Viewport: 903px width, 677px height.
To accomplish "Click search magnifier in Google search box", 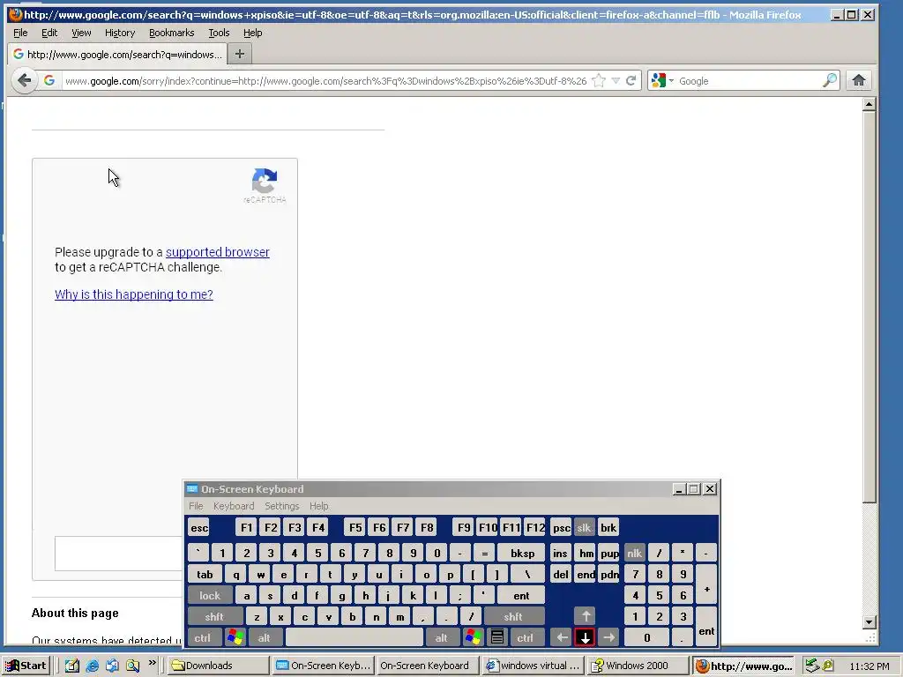I will tap(829, 80).
